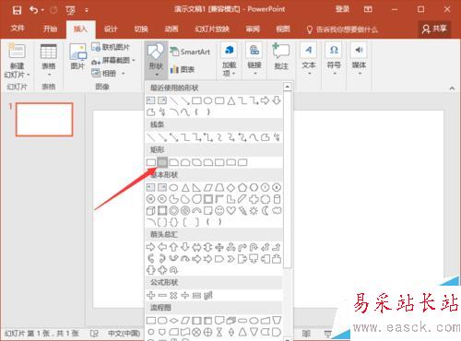Pick the scribble tool in 线条 section

click(277, 137)
